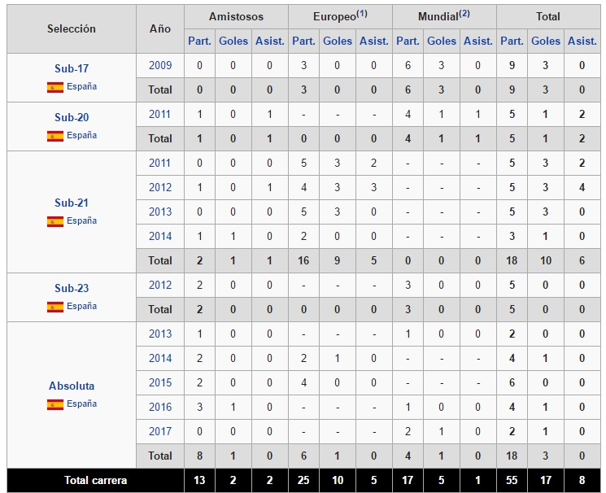606x493 pixels.
Task: Click the 2009 year link
Action: (x=160, y=65)
